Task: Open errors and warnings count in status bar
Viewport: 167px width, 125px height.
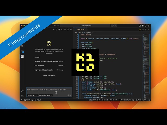Action: tap(38, 100)
